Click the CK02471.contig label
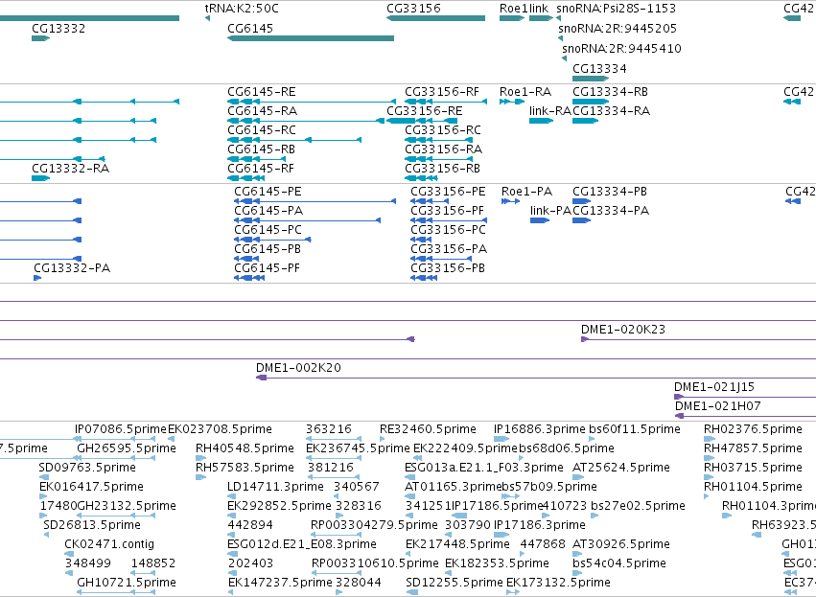The width and height of the screenshot is (816, 597). click(109, 544)
